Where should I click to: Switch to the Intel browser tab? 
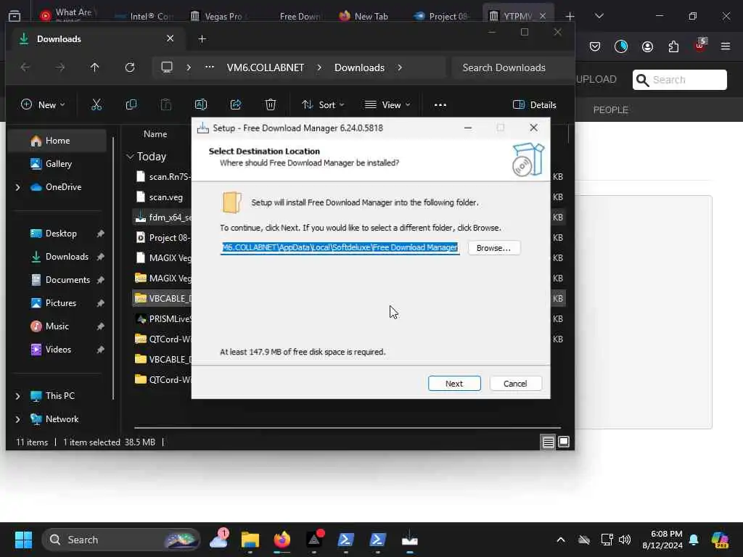coord(144,16)
